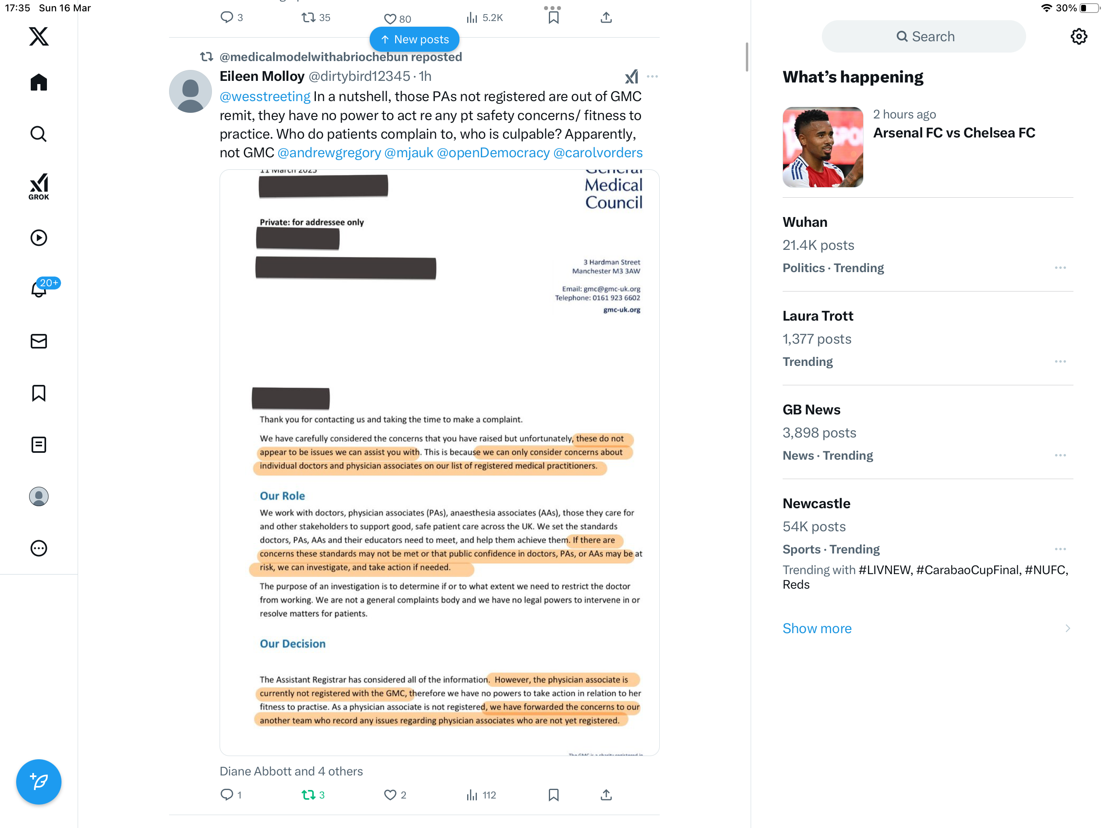Open Messages envelope icon
This screenshot has width=1105, height=828.
pyautogui.click(x=38, y=342)
